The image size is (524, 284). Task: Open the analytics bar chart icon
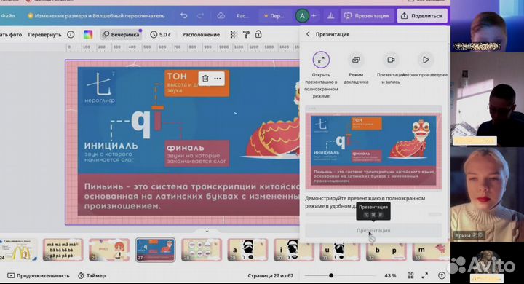click(330, 16)
